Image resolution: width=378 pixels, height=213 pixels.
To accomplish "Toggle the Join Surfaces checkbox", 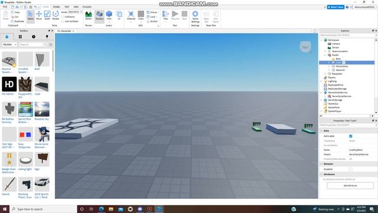I will [x=63, y=21].
